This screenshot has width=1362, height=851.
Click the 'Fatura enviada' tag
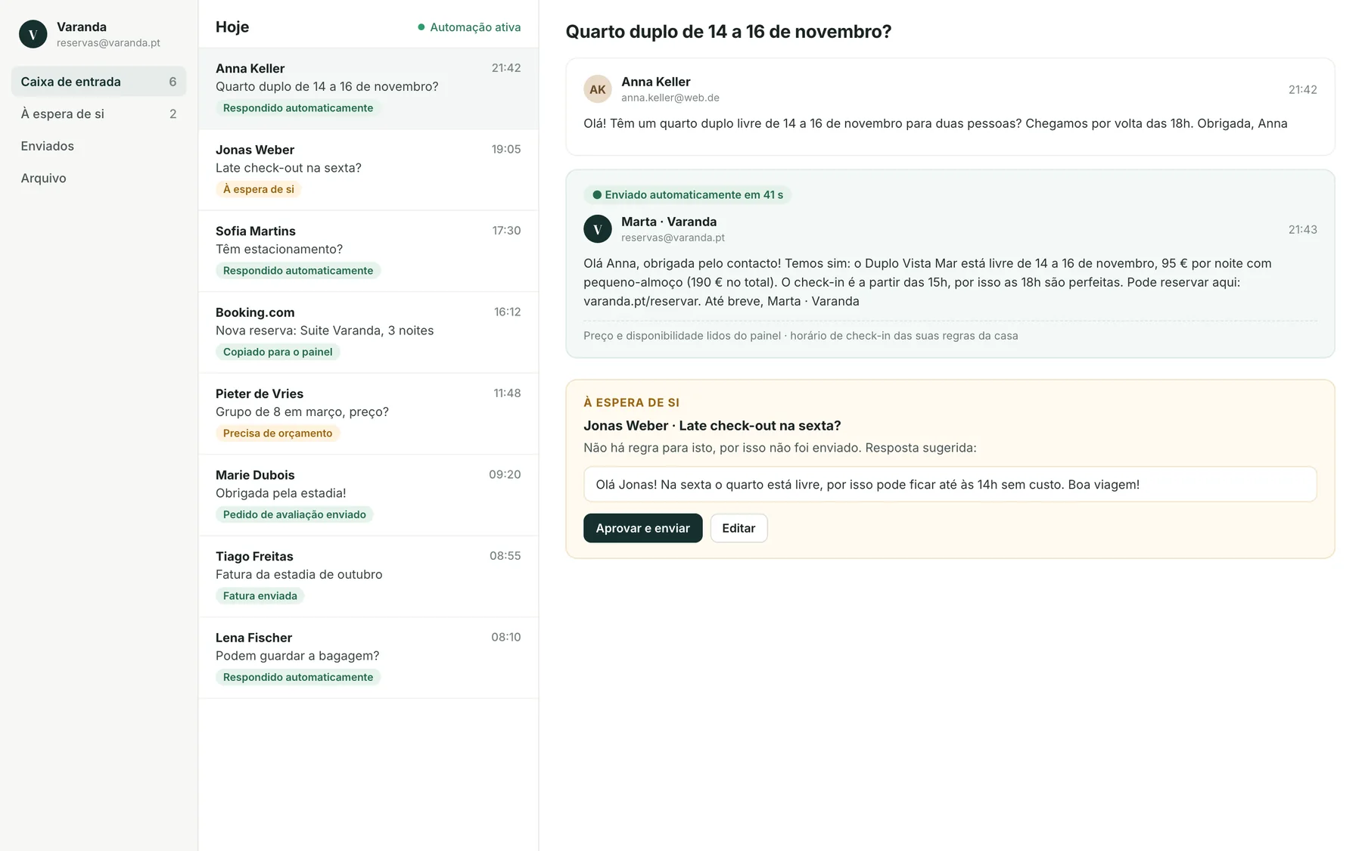coord(260,596)
